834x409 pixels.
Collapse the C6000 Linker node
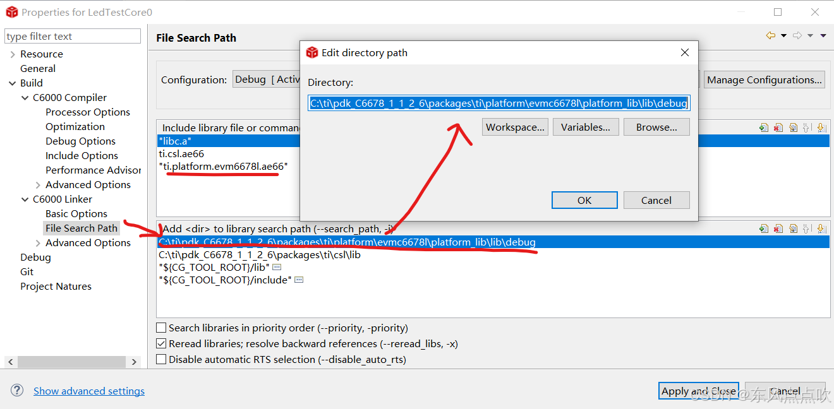point(25,199)
